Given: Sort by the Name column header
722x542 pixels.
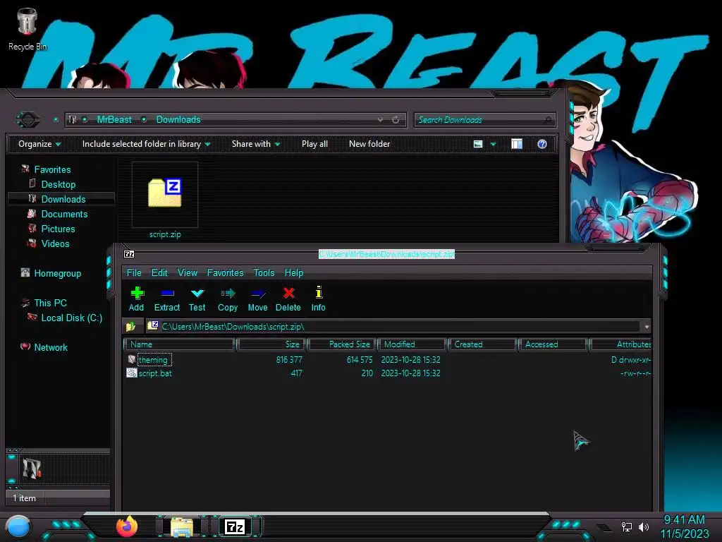Looking at the screenshot, I should point(180,344).
